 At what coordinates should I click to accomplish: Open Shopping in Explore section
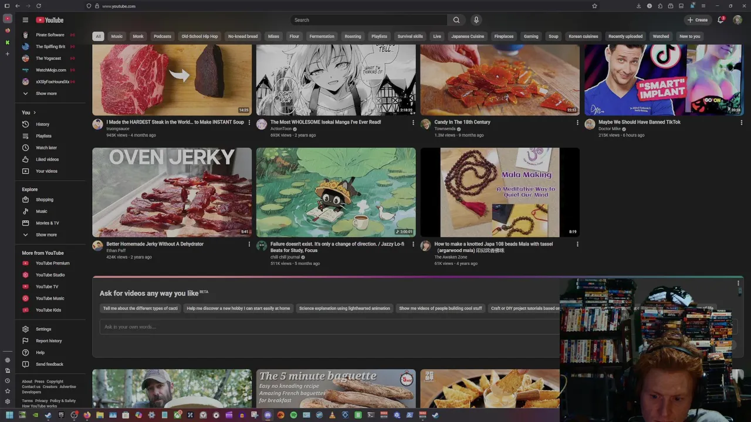(x=44, y=200)
